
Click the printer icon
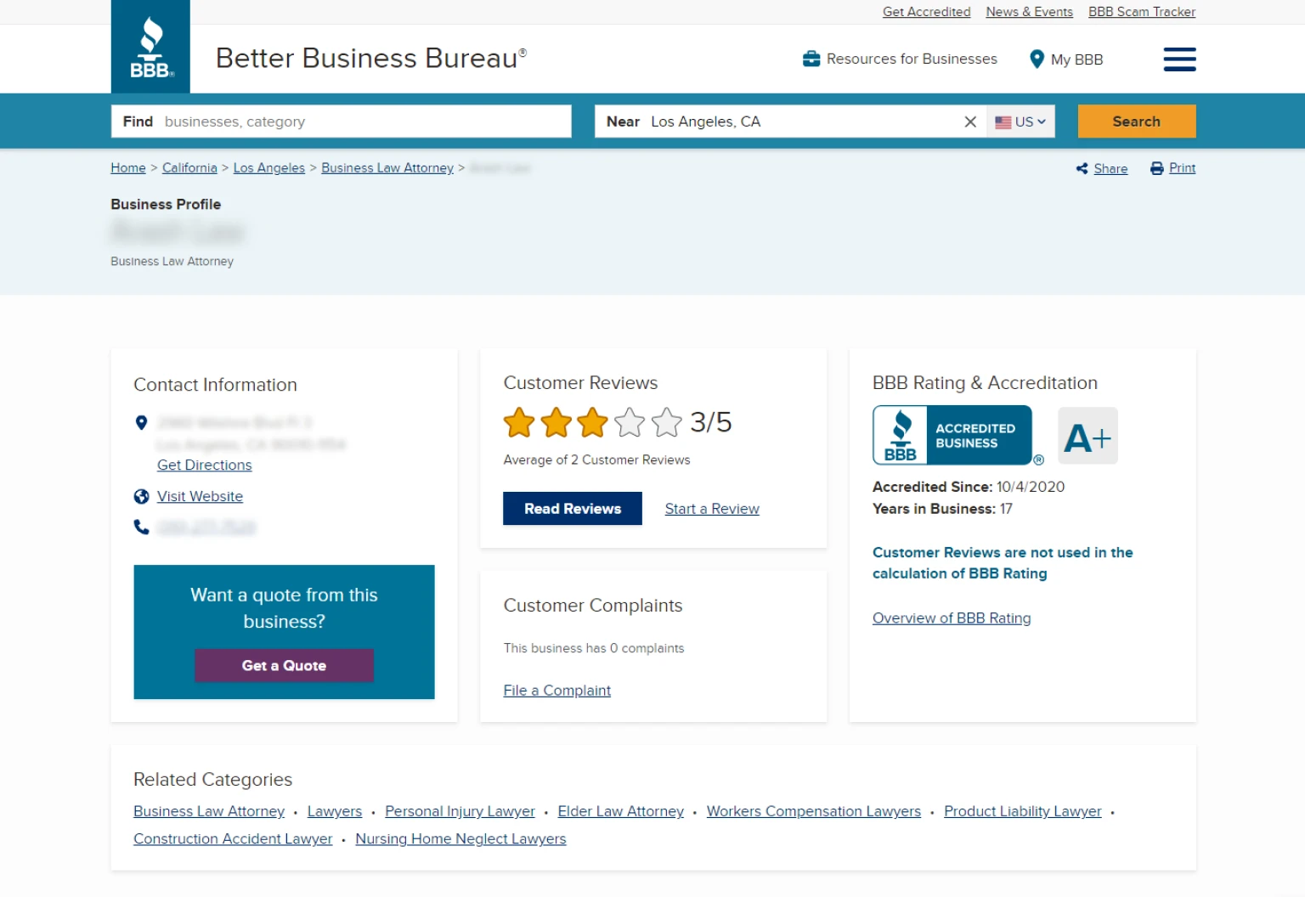click(x=1156, y=168)
